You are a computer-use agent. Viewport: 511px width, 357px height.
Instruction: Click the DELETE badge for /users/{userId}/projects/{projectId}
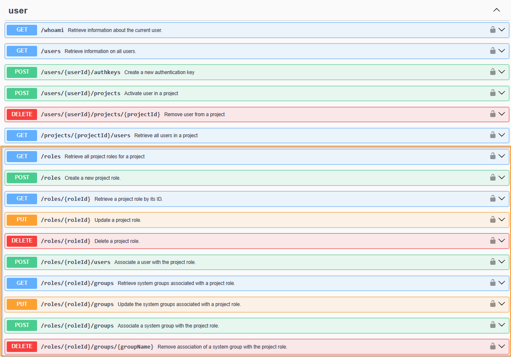click(22, 114)
